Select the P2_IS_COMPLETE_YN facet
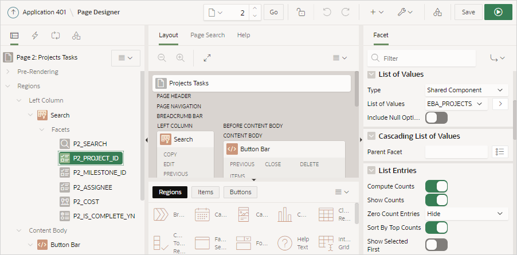 coord(104,216)
